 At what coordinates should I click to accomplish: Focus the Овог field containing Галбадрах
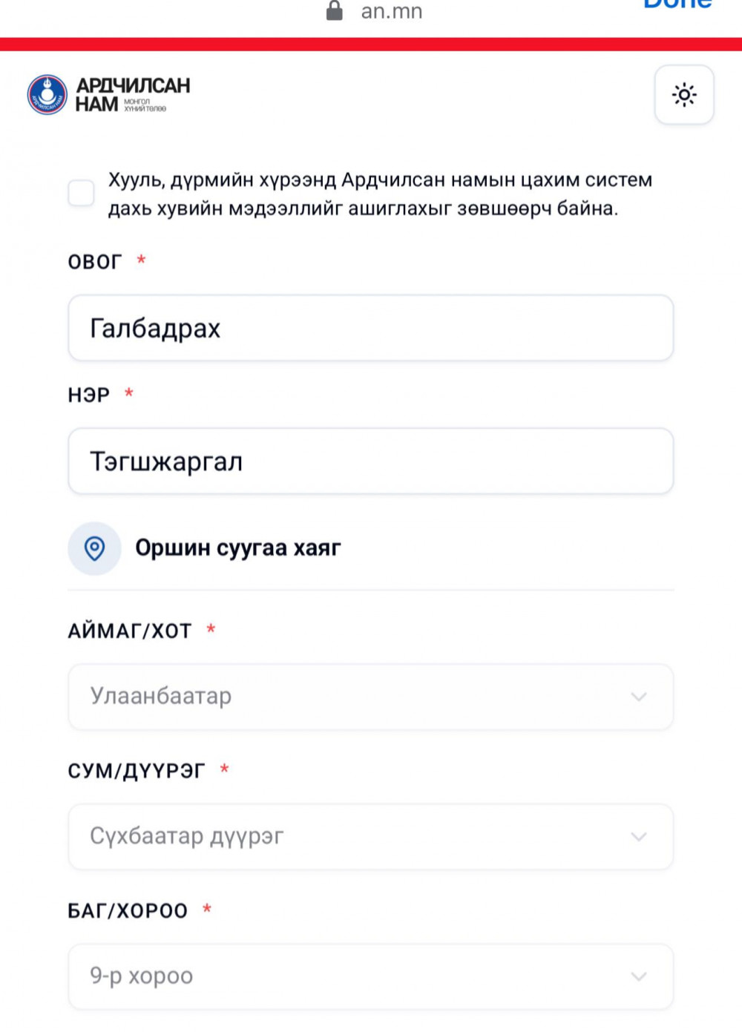[x=370, y=328]
